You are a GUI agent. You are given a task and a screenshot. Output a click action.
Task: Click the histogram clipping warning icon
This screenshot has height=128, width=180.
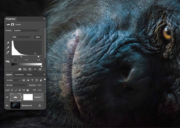click(x=7, y=61)
